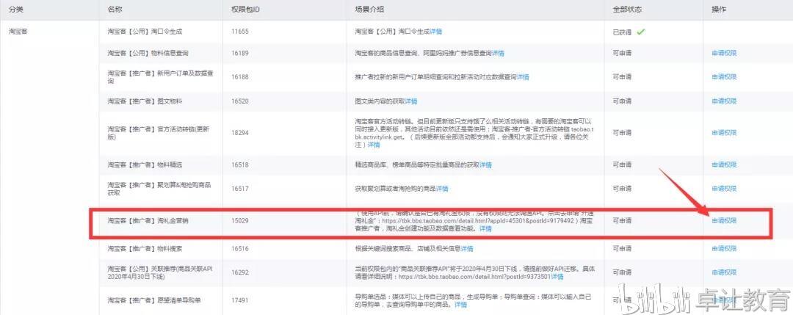Click 申请权限 for 官方活动转链(更新版) row
This screenshot has width=793, height=315.
point(724,132)
